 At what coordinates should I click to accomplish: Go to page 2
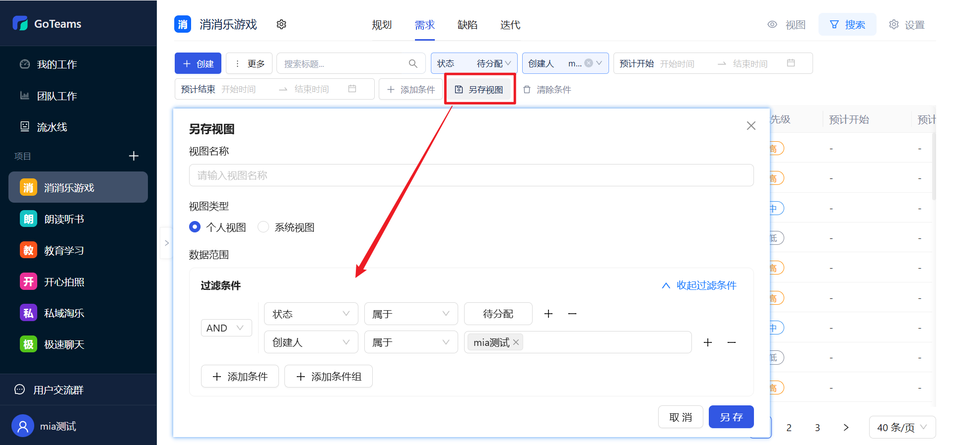[789, 427]
